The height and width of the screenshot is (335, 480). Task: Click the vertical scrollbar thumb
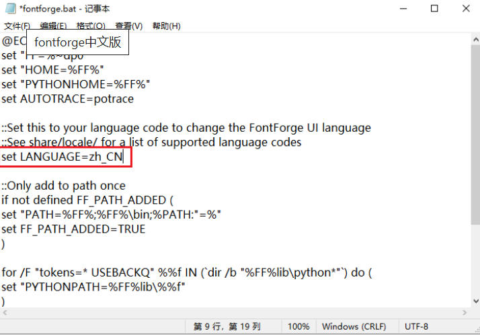tap(476, 135)
